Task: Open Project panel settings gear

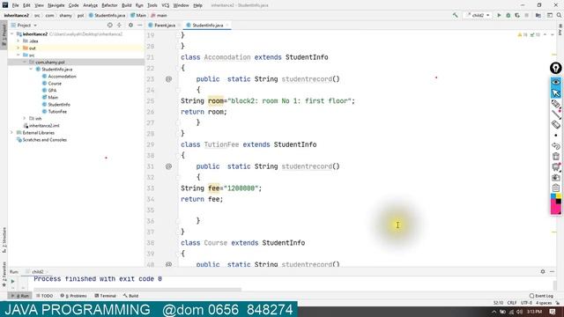Action: pos(130,26)
